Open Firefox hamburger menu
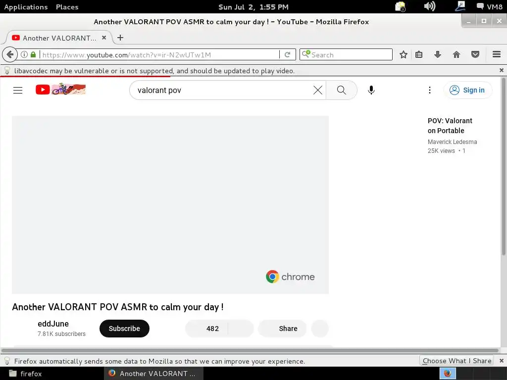The width and height of the screenshot is (507, 380). click(497, 54)
